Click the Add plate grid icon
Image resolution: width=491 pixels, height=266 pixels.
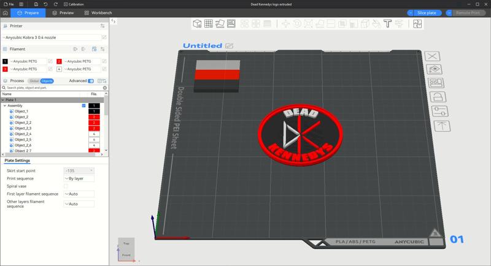tap(209, 24)
